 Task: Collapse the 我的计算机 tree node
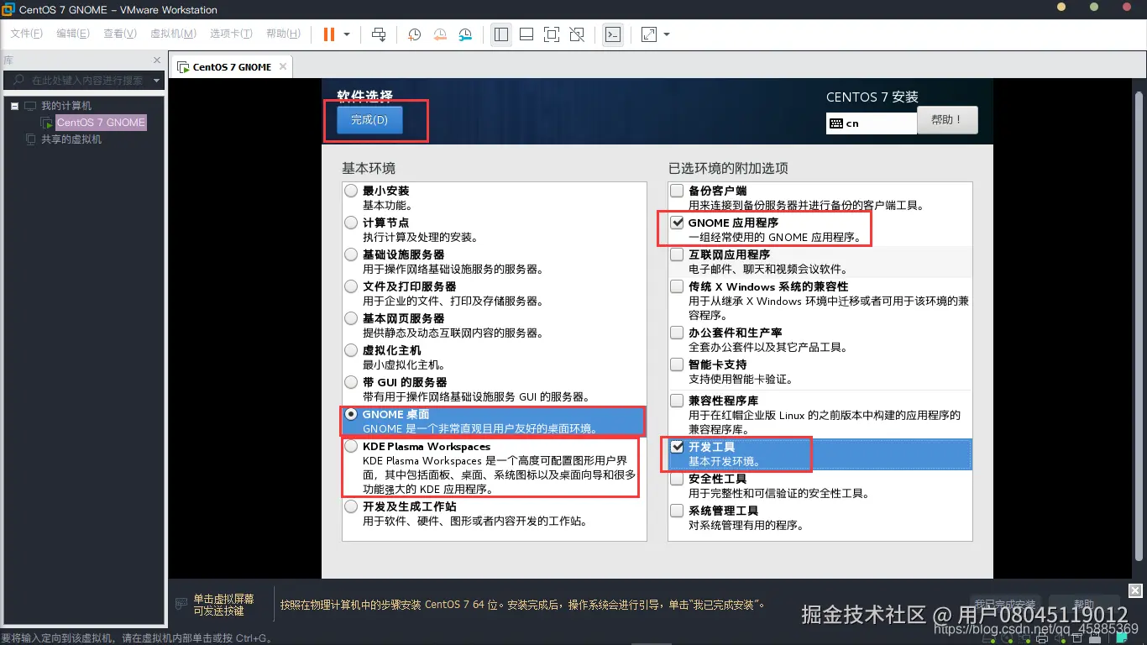coord(14,106)
